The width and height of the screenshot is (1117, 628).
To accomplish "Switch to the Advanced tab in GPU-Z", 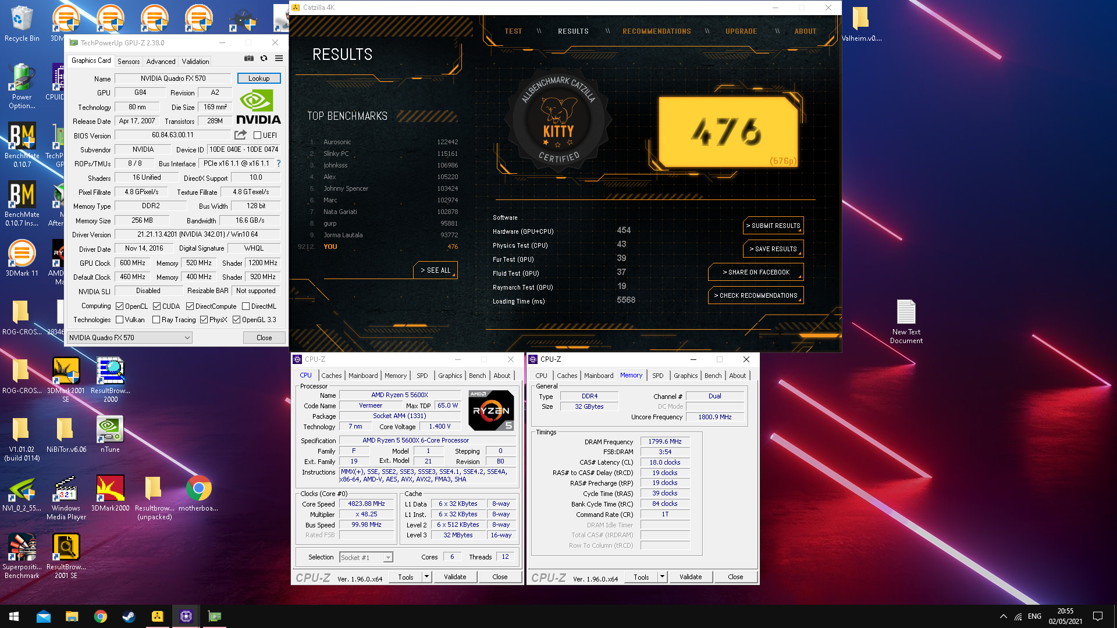I will click(x=161, y=62).
